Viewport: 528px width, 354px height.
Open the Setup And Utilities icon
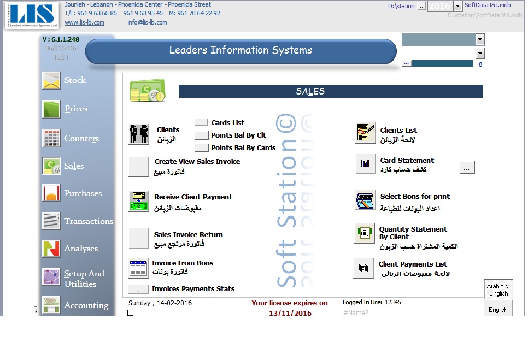tap(51, 276)
